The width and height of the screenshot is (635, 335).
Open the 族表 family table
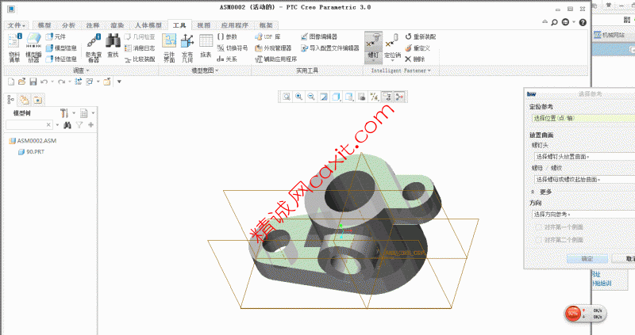(206, 47)
